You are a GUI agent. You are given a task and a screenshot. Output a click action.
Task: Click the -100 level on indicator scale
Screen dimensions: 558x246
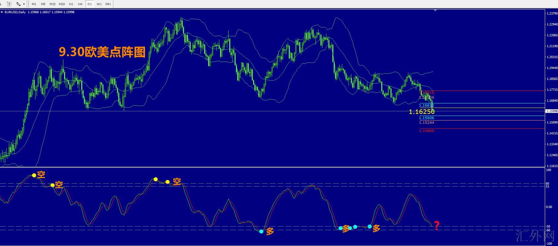[x=549, y=244]
